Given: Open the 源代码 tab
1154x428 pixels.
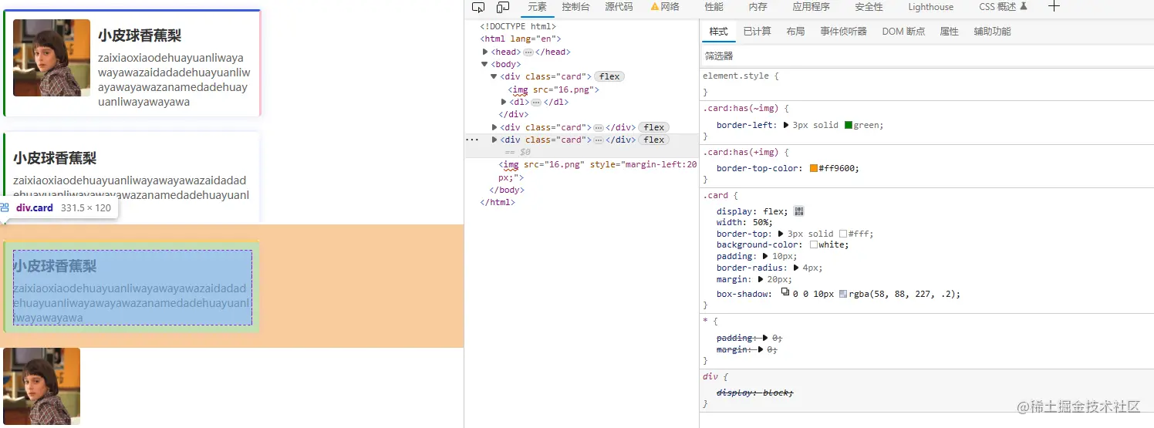Looking at the screenshot, I should 619,7.
